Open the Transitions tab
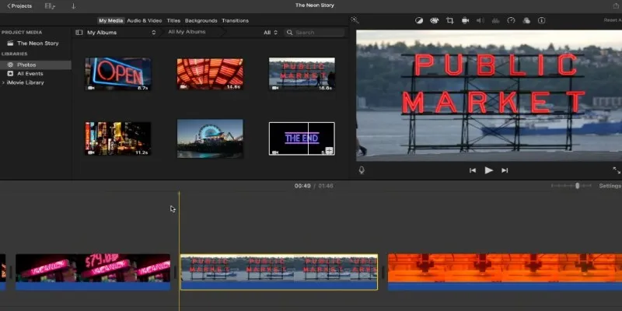 pos(236,21)
